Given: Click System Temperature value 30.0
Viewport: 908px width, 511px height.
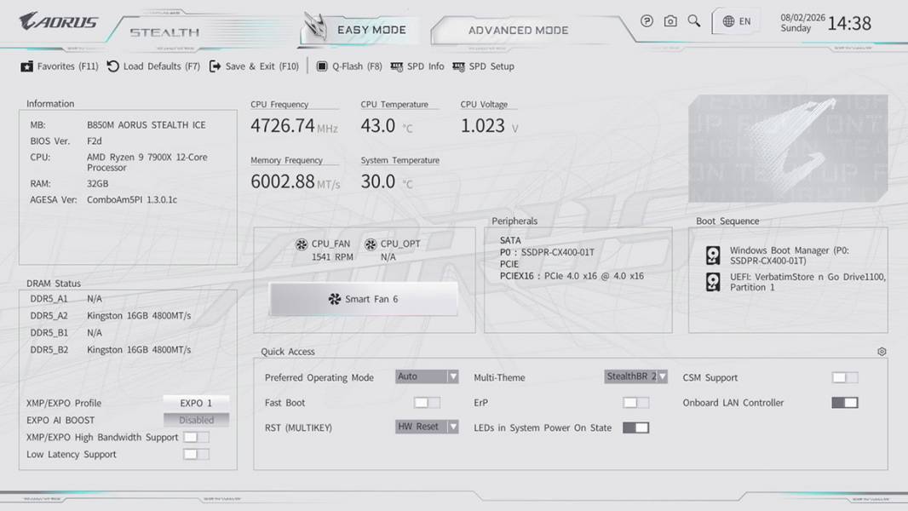Looking at the screenshot, I should 377,181.
